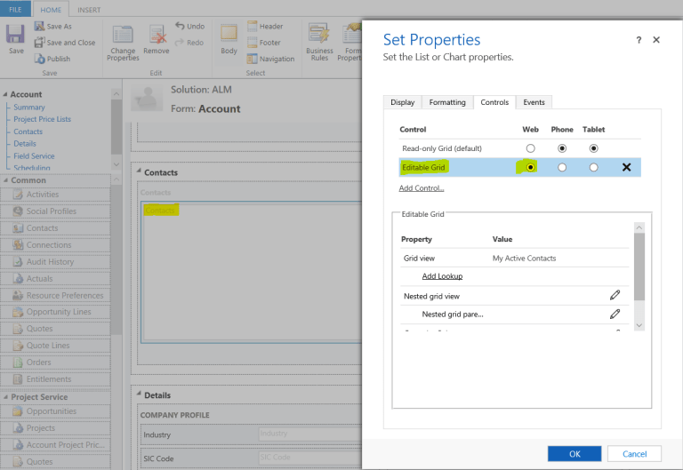Select Phone radio for Editable Grid
This screenshot has width=683, height=470.
point(562,167)
